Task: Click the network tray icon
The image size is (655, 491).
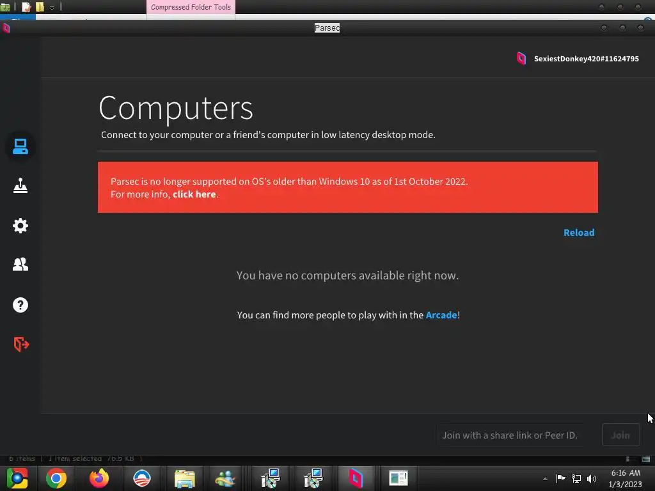Action: (x=576, y=478)
